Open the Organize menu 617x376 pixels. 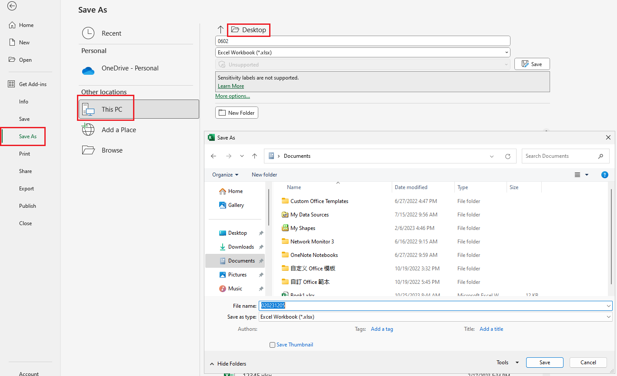224,174
